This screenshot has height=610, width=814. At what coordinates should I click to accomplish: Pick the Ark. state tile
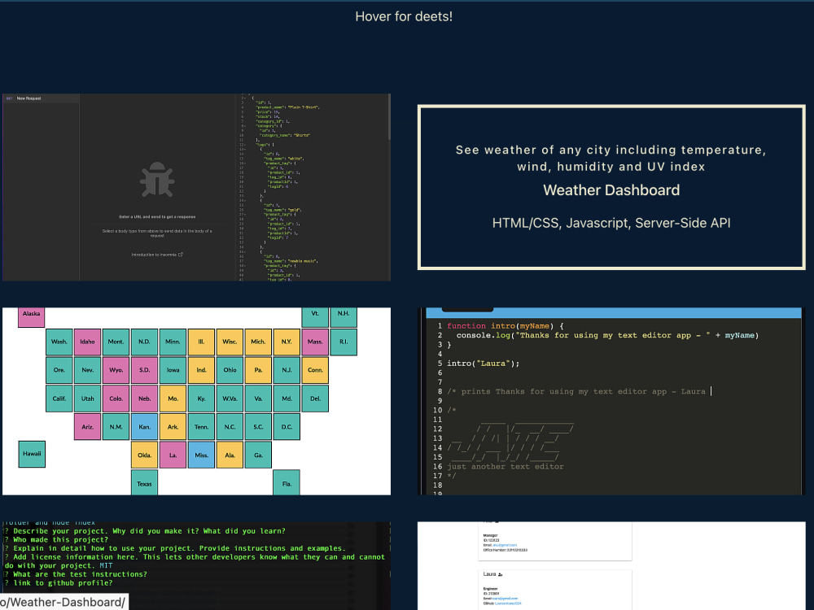[x=173, y=427]
